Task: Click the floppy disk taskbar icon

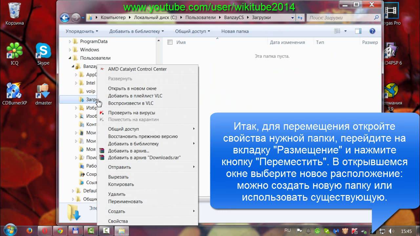Action: (x=75, y=231)
